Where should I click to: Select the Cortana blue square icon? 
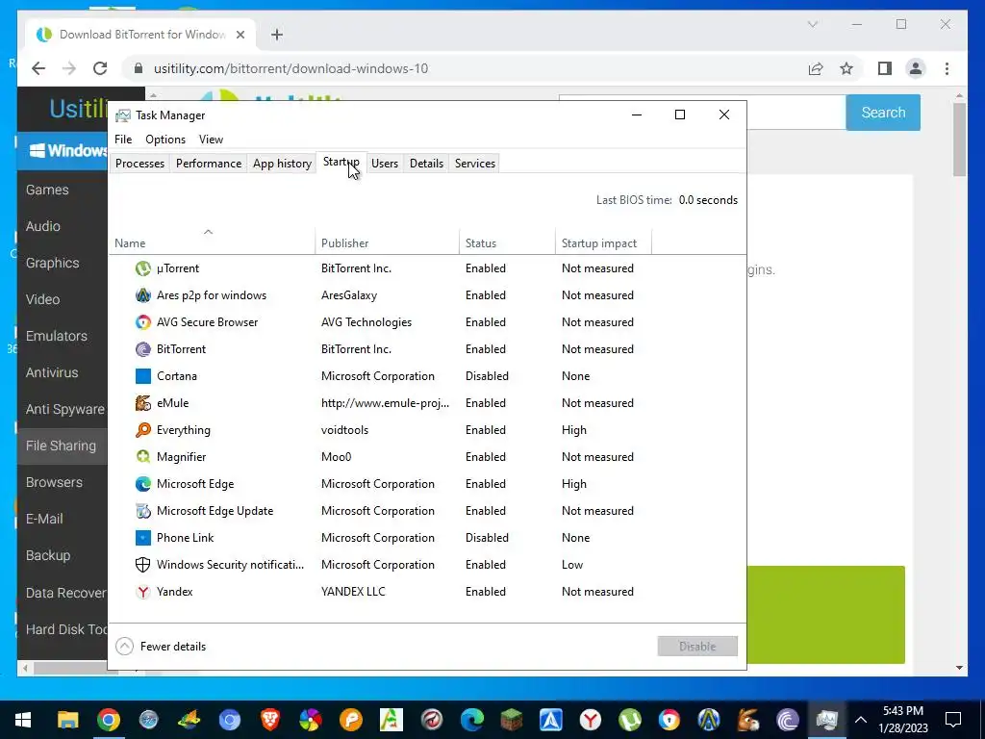coord(143,376)
